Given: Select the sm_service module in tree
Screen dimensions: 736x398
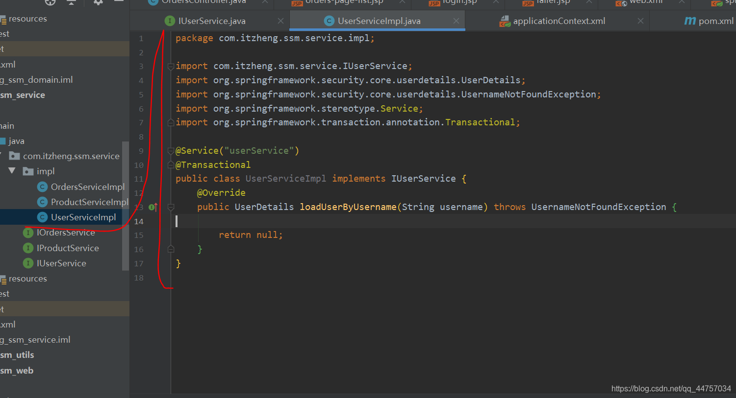Looking at the screenshot, I should pos(23,95).
